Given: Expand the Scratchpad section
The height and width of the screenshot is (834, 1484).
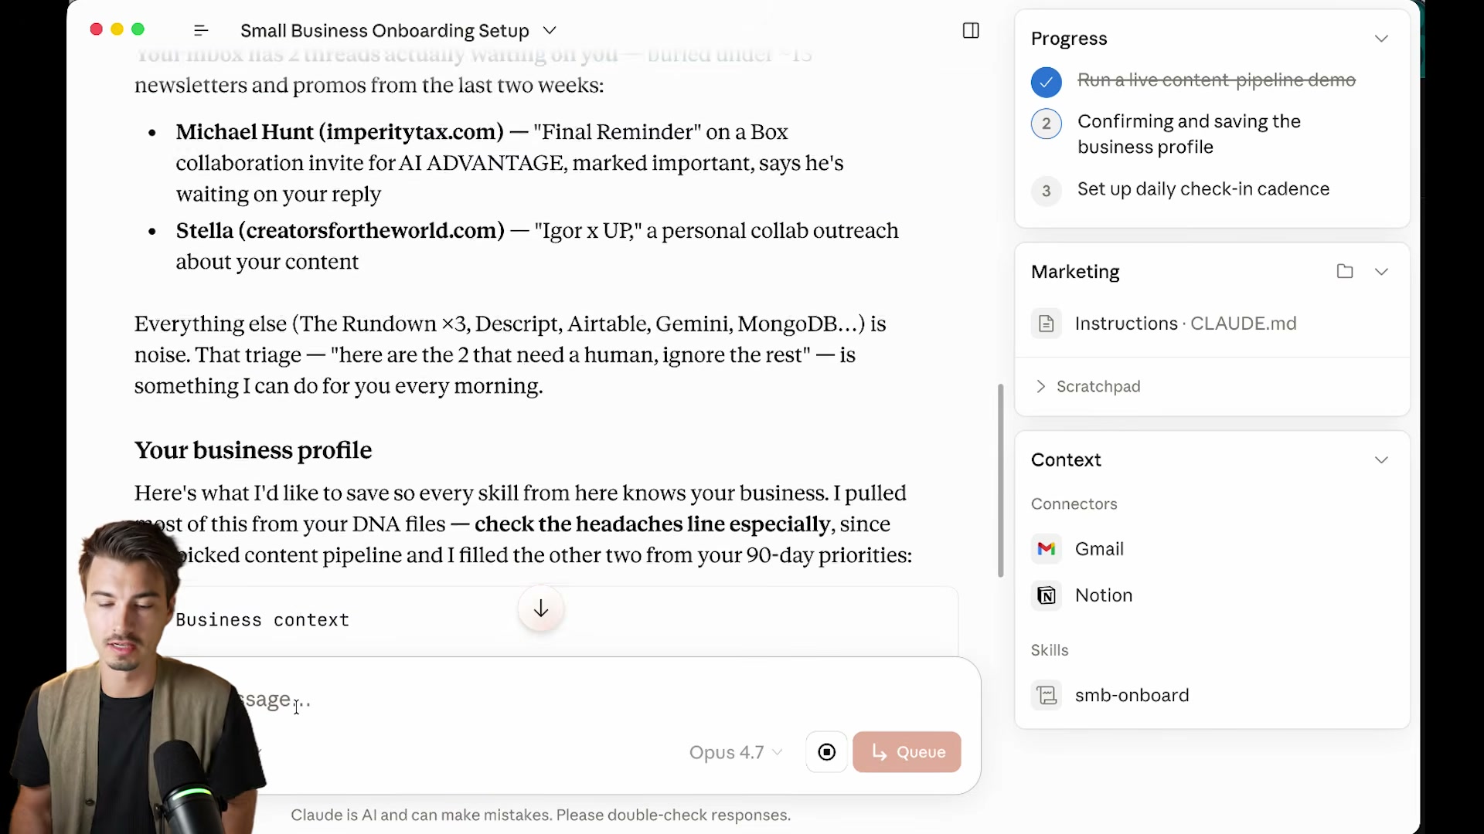Looking at the screenshot, I should click(1087, 386).
